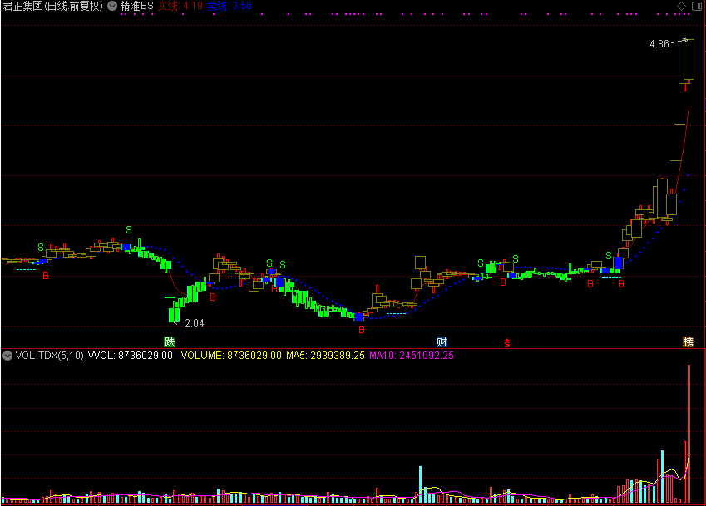
Task: Click the stock title 君正集团(日线.前复权)
Action: pos(53,6)
